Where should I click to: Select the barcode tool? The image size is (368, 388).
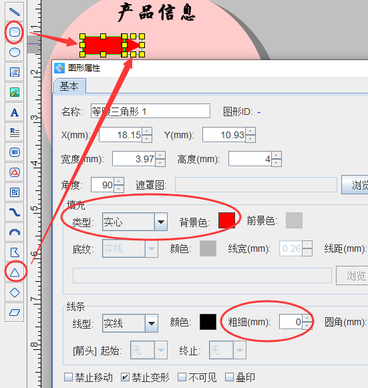click(14, 152)
